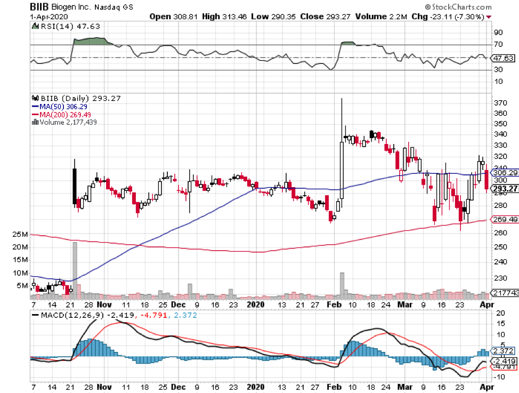Click the blue 2.372 histogram value in legend
This screenshot has height=393, width=519.
tap(185, 315)
